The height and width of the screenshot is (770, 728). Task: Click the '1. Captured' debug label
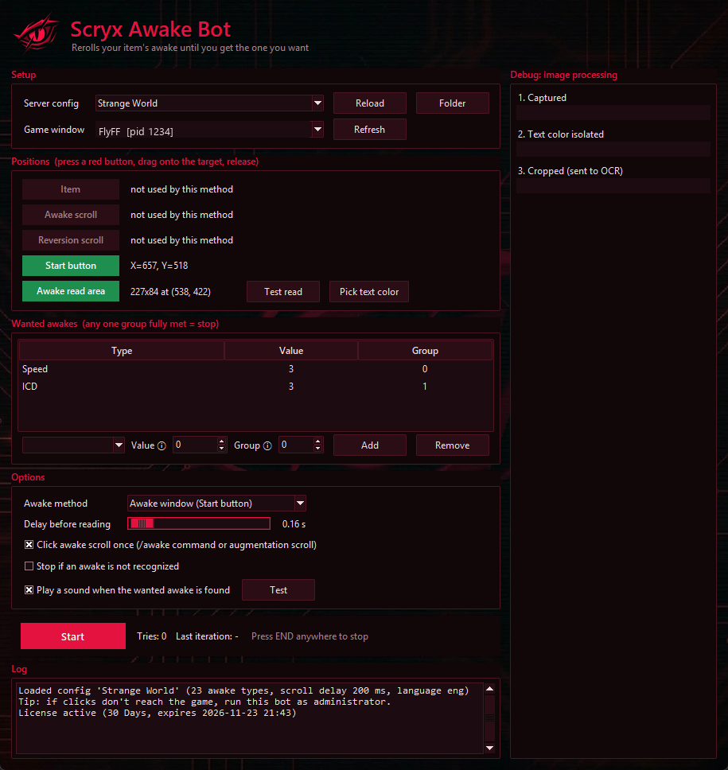coord(542,98)
